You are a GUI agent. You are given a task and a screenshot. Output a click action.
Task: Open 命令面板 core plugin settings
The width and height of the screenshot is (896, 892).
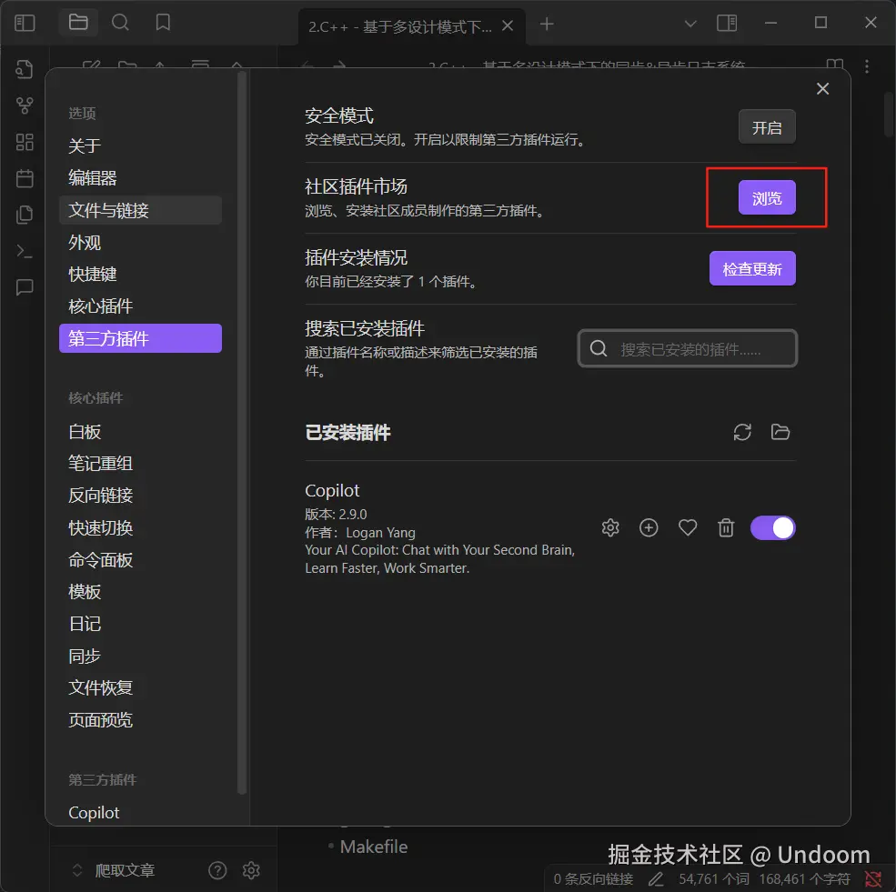click(141, 559)
